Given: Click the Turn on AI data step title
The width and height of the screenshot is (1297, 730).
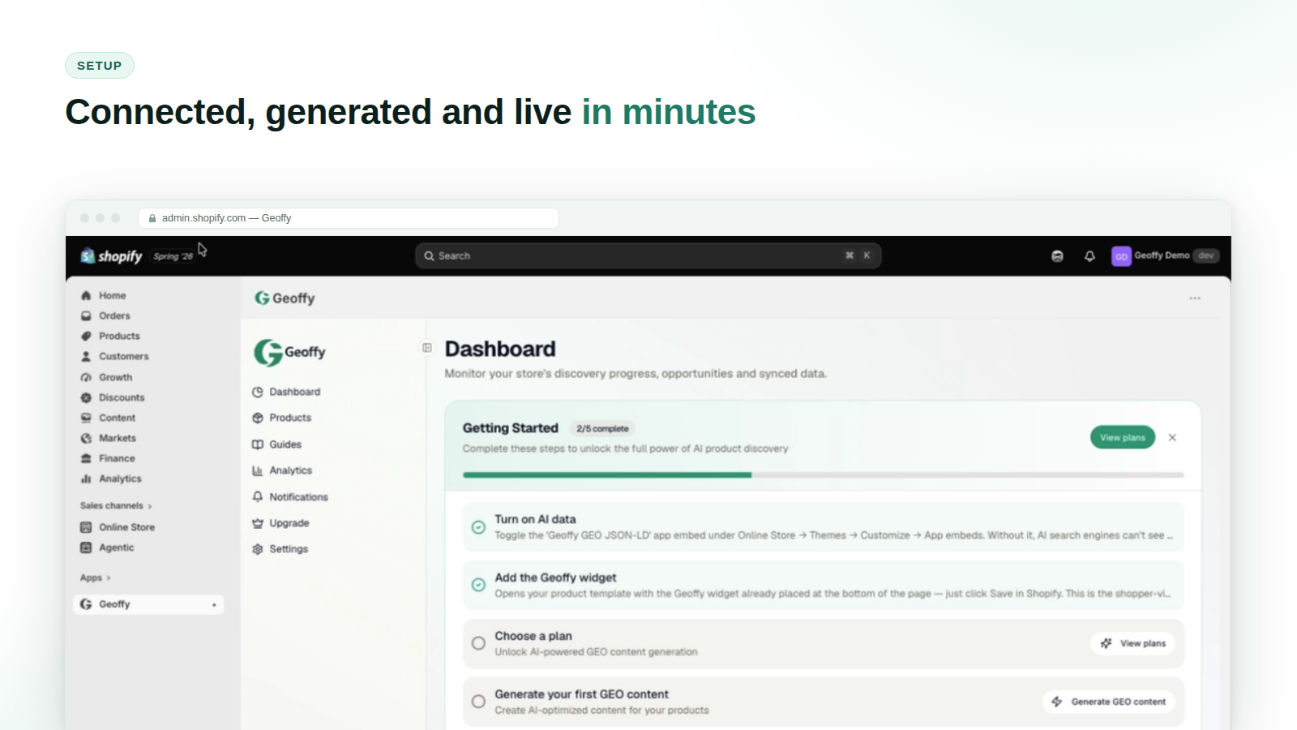Looking at the screenshot, I should [535, 519].
